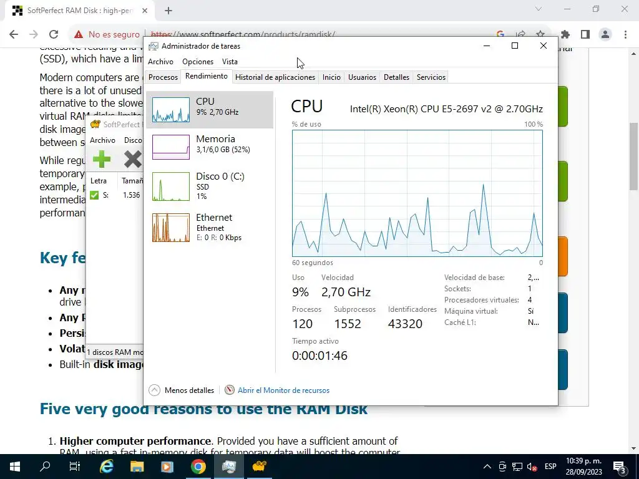Screen dimensions: 639x479
Task: Toggle Chrome side panel icon
Action: point(585,34)
